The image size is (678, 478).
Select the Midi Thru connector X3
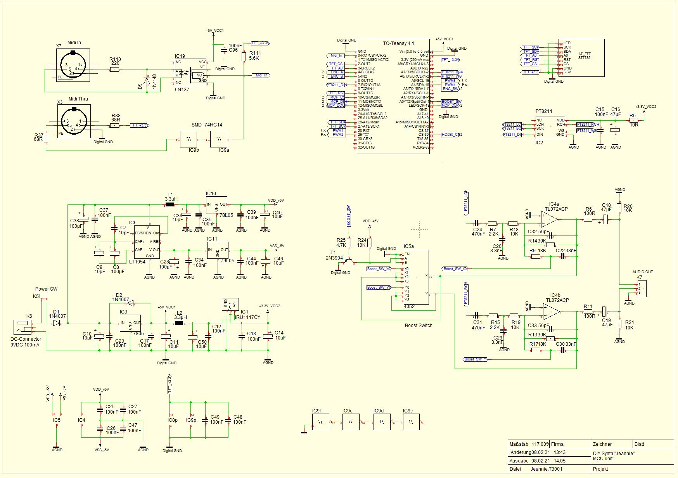tap(74, 121)
